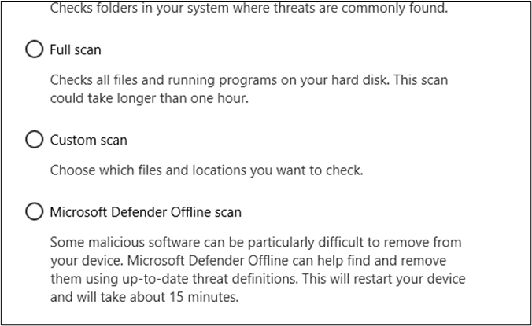The width and height of the screenshot is (532, 326).
Task: Click the line starting "Some malicious software"
Action: [x=266, y=243]
